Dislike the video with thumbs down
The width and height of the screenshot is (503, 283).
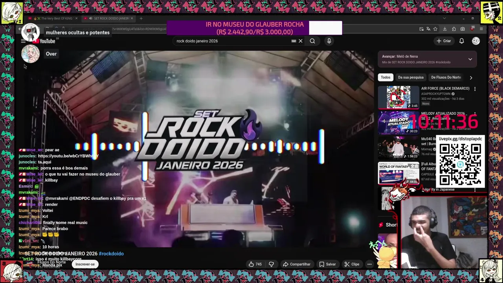[271, 264]
